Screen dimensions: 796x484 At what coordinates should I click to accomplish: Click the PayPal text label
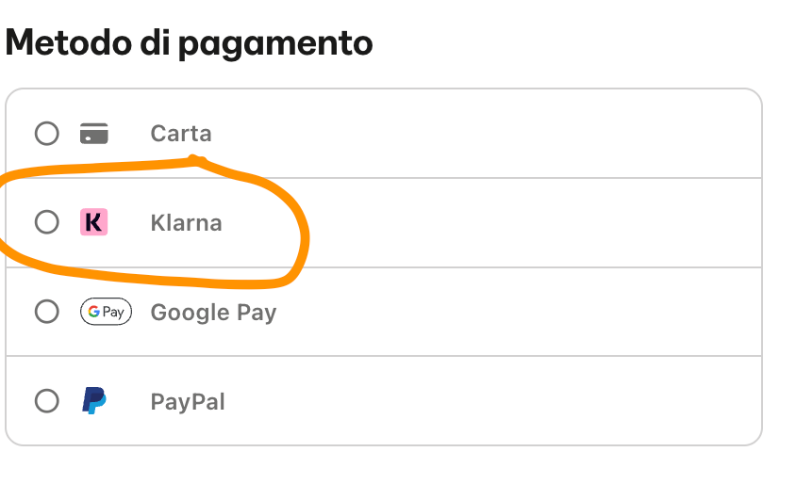[188, 401]
